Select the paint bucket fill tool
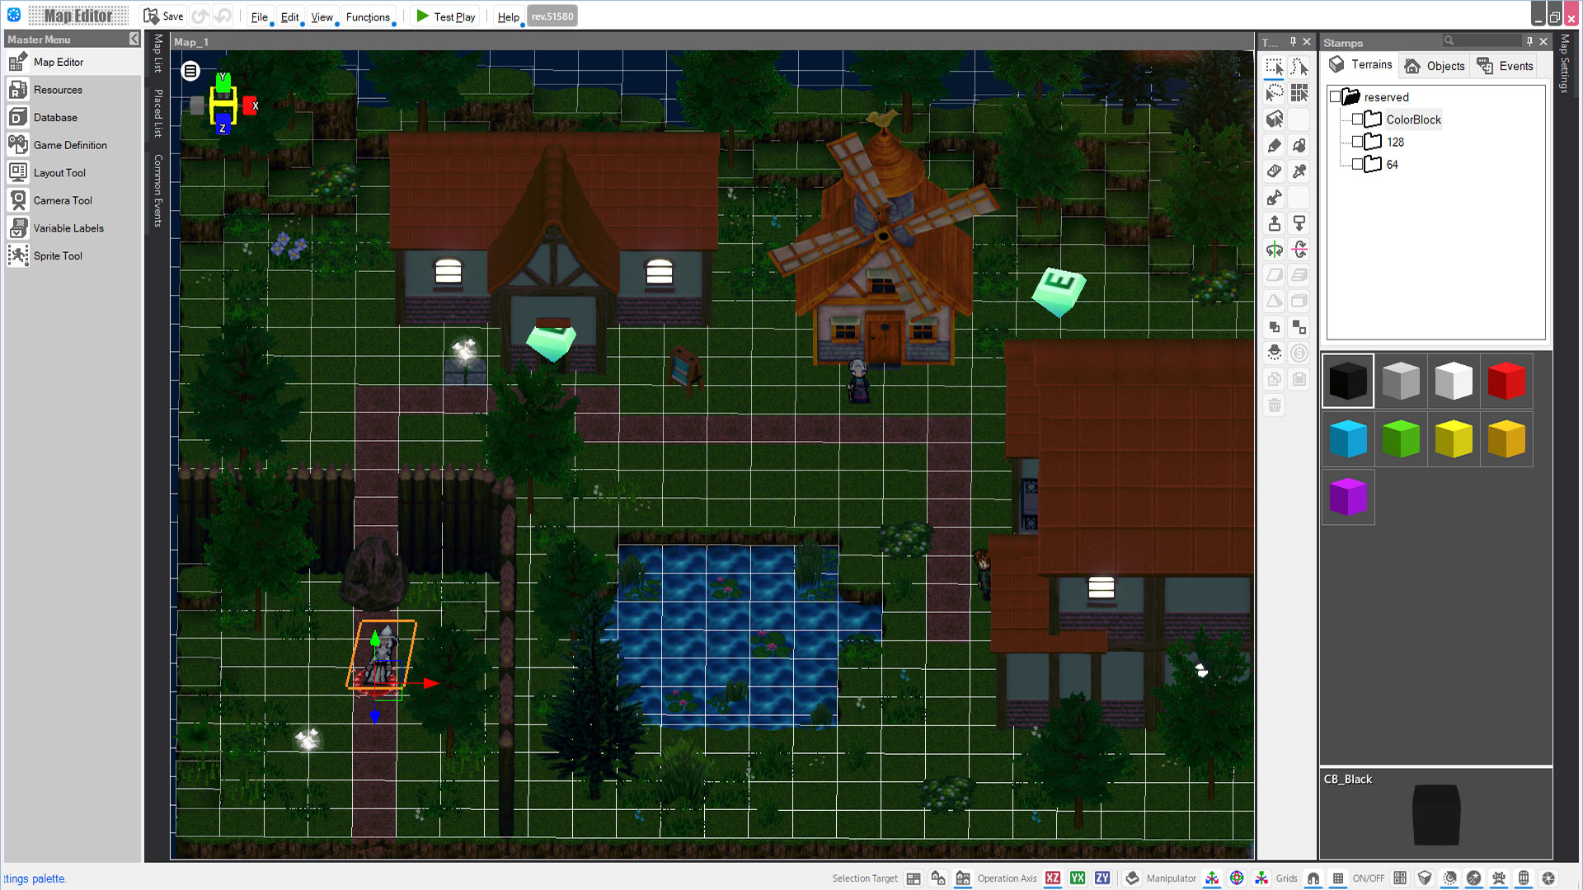The image size is (1583, 890). [1299, 146]
